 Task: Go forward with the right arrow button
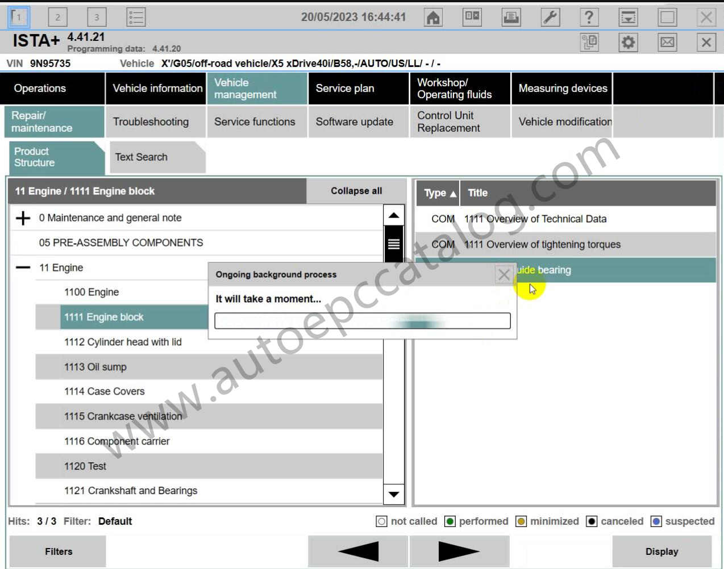(x=459, y=551)
